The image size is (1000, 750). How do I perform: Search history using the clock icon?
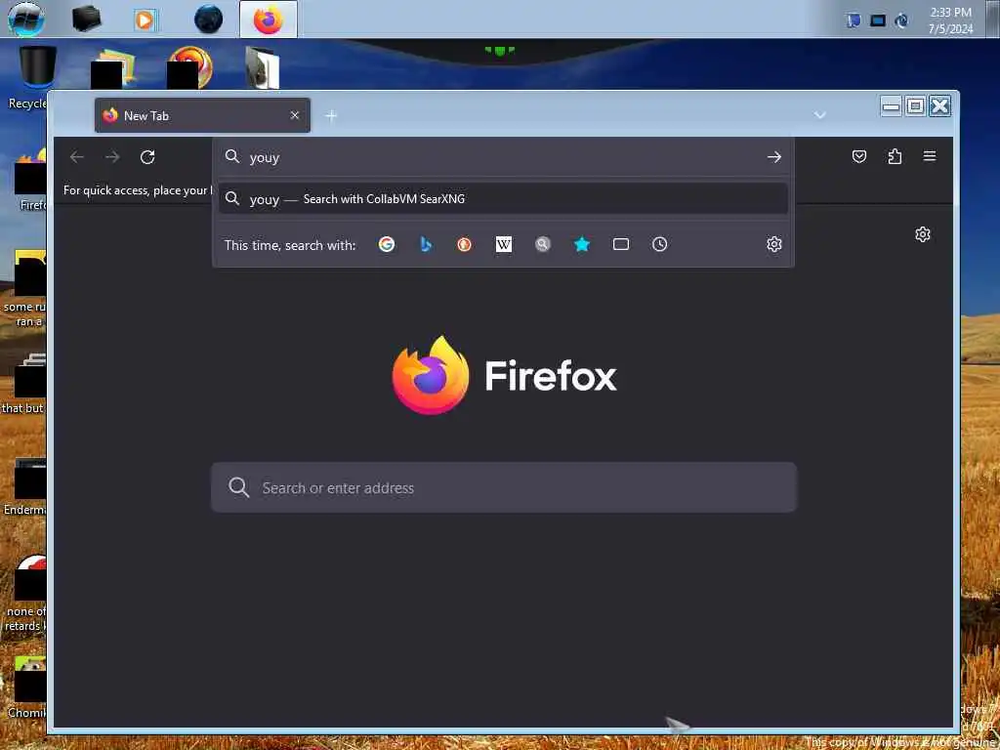[x=660, y=244]
